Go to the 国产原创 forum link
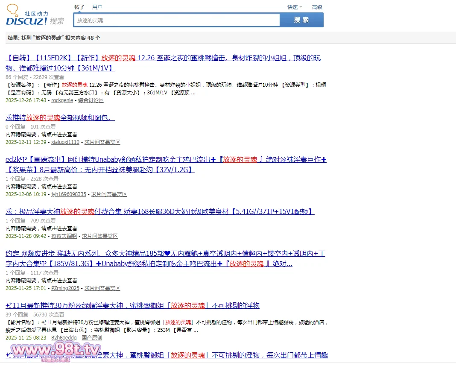This screenshot has width=456, height=366. (x=92, y=338)
